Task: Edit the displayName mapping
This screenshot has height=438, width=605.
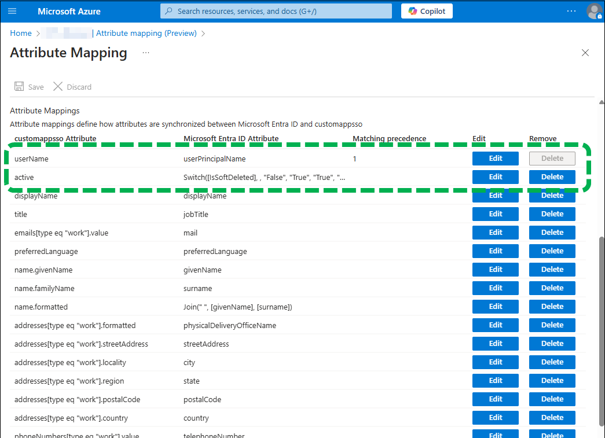Action: [x=495, y=195]
